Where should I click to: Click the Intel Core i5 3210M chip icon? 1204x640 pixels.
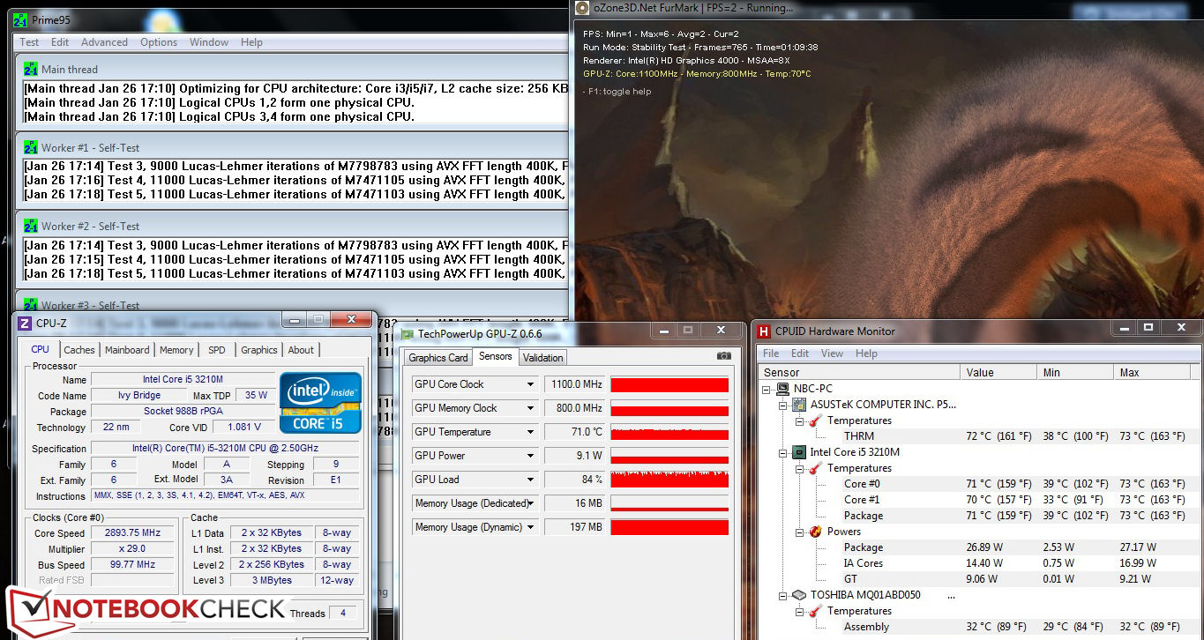point(798,452)
